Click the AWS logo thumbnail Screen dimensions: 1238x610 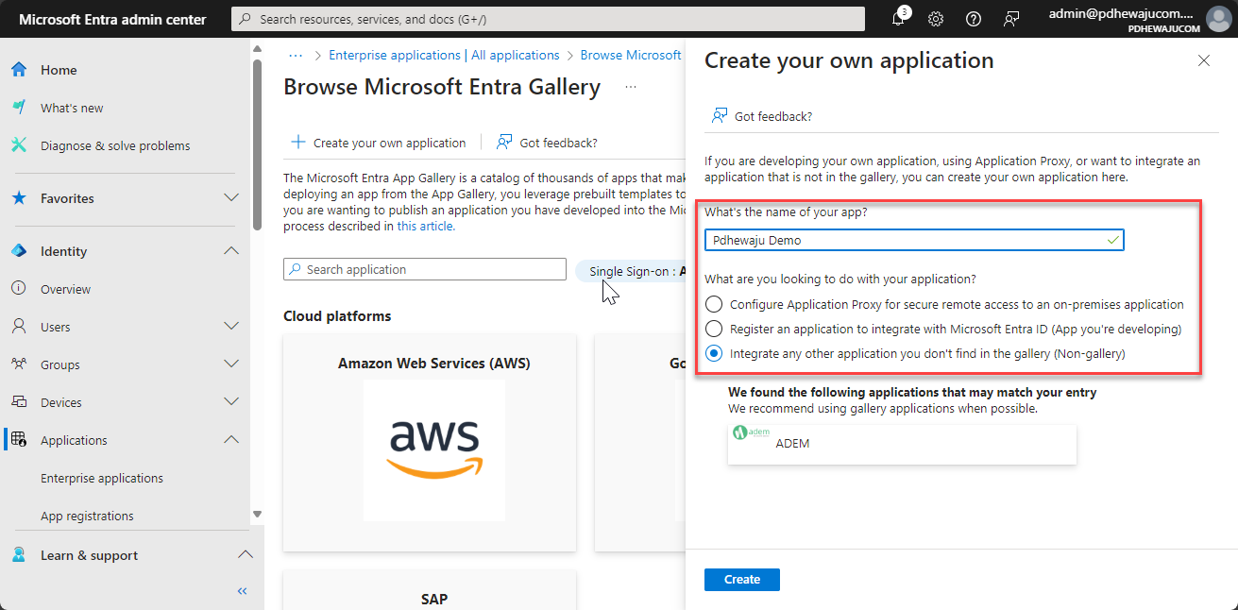pyautogui.click(x=434, y=449)
